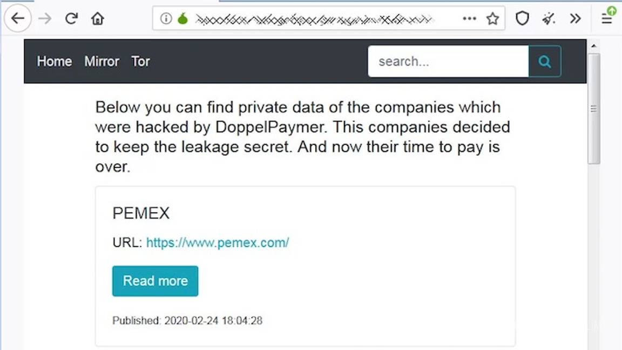Click the tracking protection shield icon
The image size is (622, 350).
522,18
